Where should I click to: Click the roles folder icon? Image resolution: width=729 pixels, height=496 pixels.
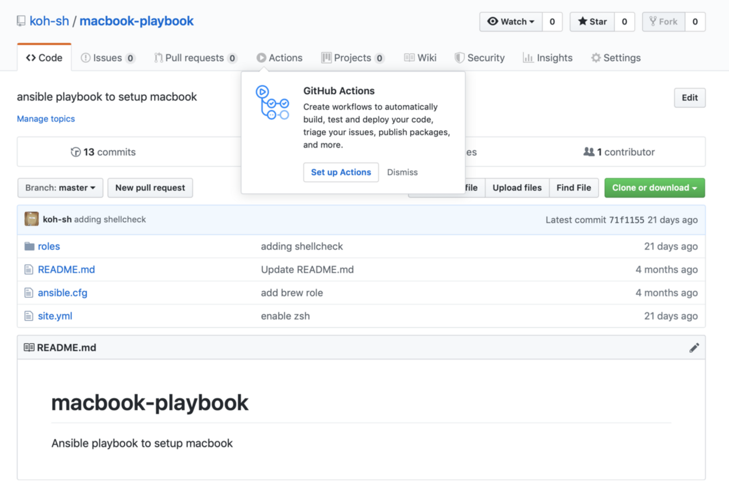(x=29, y=246)
